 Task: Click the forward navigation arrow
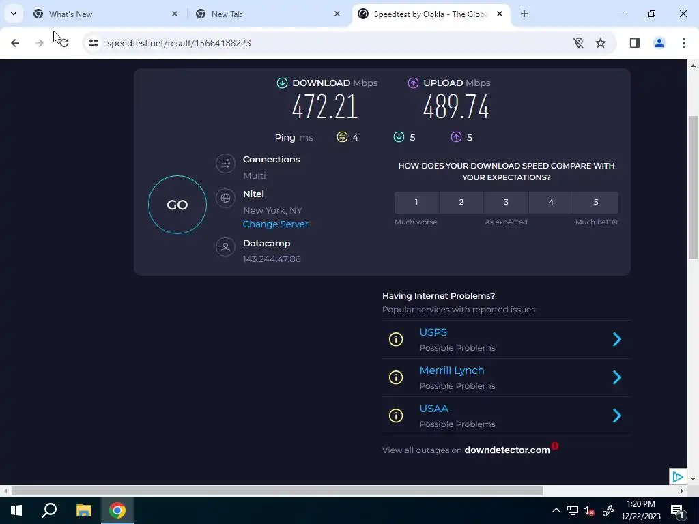tap(39, 43)
